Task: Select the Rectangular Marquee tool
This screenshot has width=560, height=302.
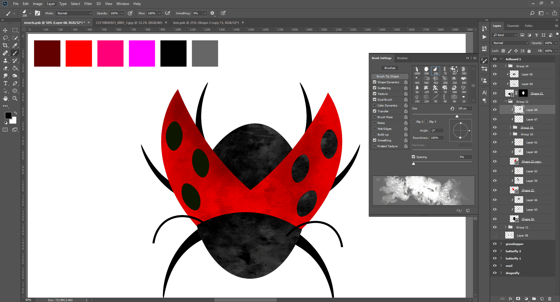Action: (x=15, y=30)
